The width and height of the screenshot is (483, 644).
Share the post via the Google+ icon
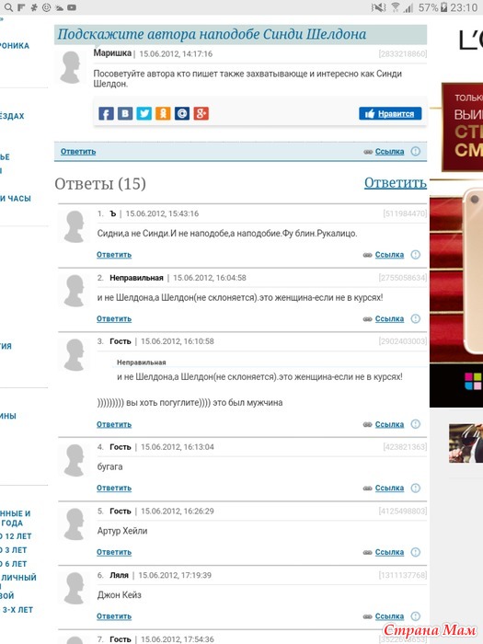(201, 113)
